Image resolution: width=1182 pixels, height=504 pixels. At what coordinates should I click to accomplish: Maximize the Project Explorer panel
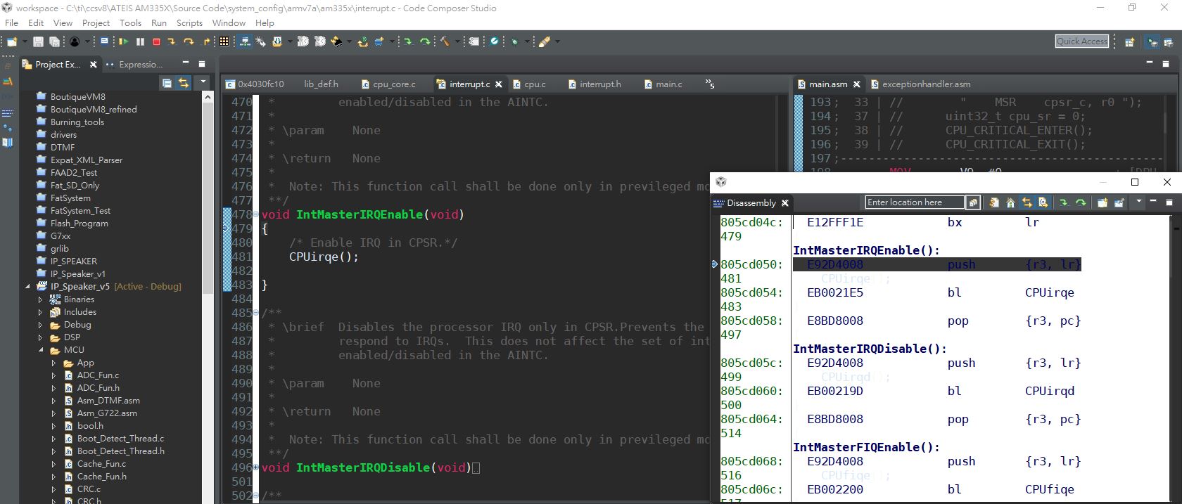pyautogui.click(x=201, y=64)
